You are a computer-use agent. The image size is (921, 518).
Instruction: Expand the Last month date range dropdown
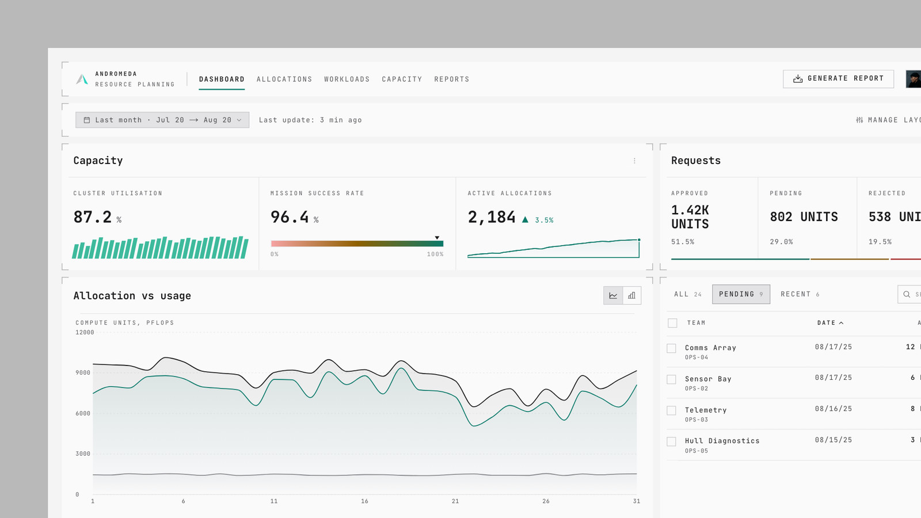(x=162, y=120)
